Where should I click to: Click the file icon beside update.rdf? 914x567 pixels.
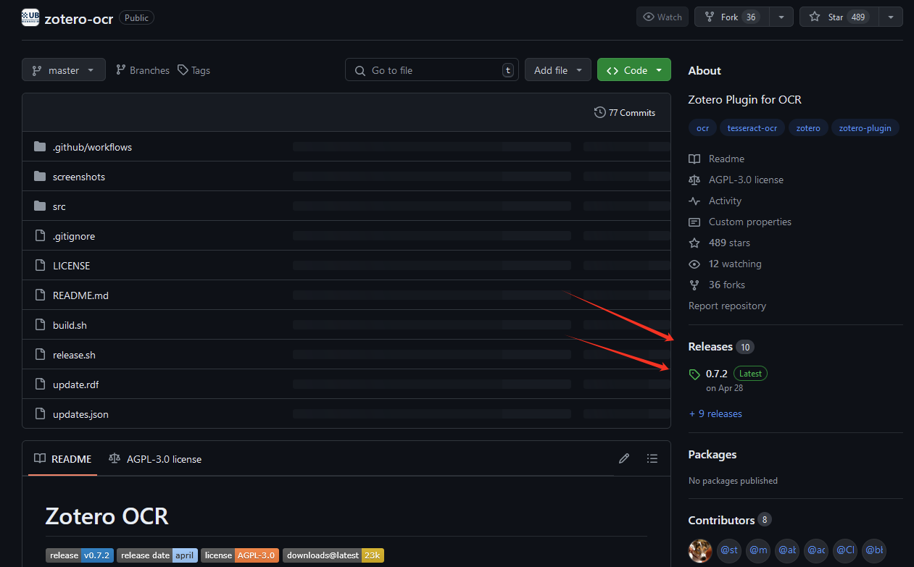click(x=40, y=385)
